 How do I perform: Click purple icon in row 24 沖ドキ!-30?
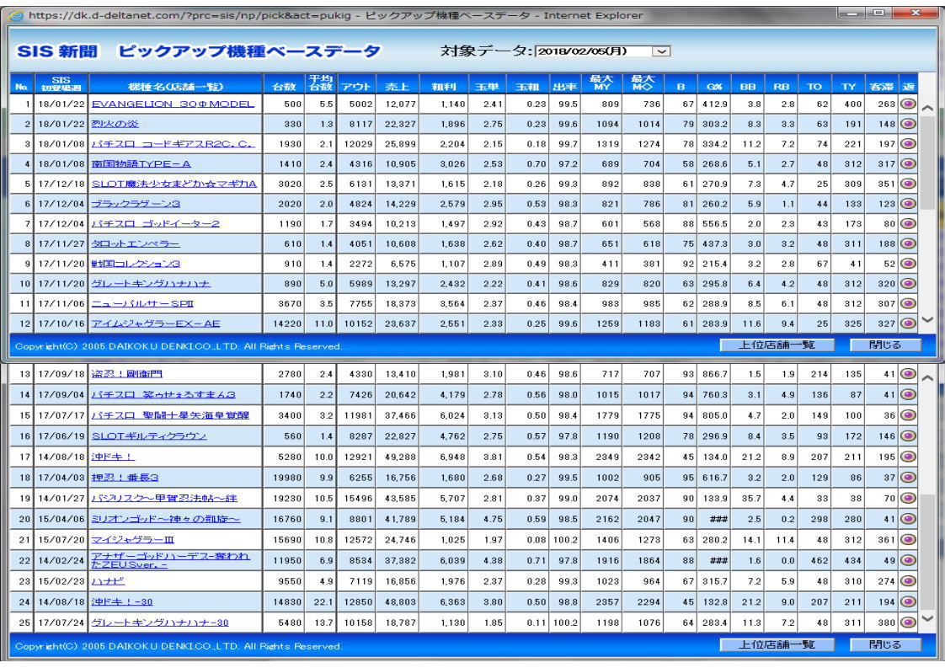click(908, 601)
